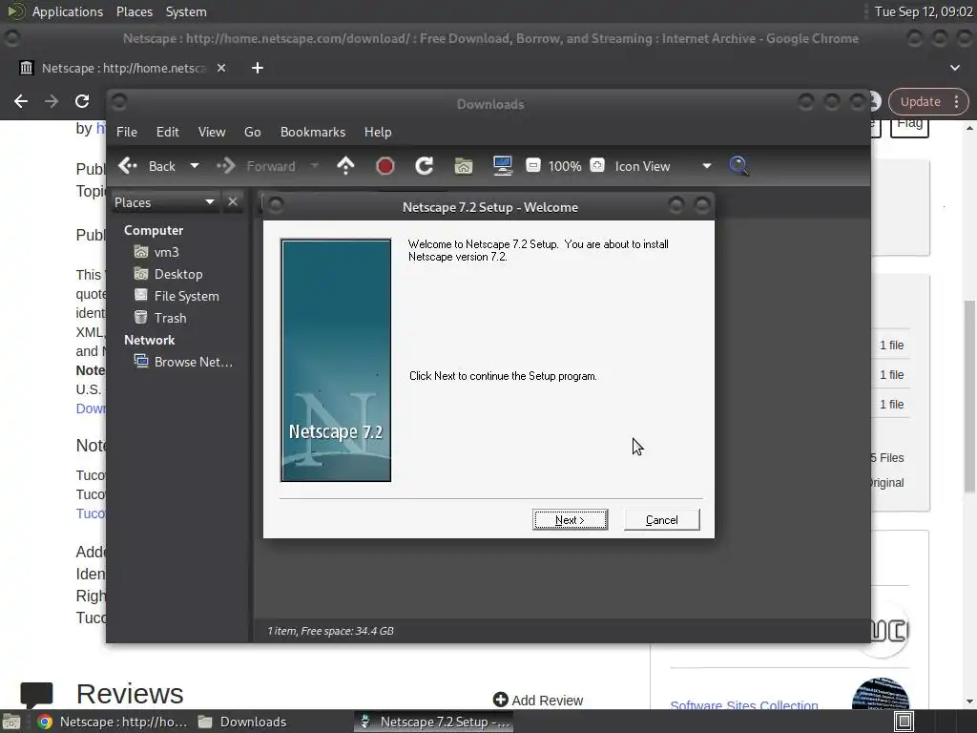This screenshot has height=733, width=977.
Task: Open the Home folder icon in toolbar
Action: [x=464, y=166]
